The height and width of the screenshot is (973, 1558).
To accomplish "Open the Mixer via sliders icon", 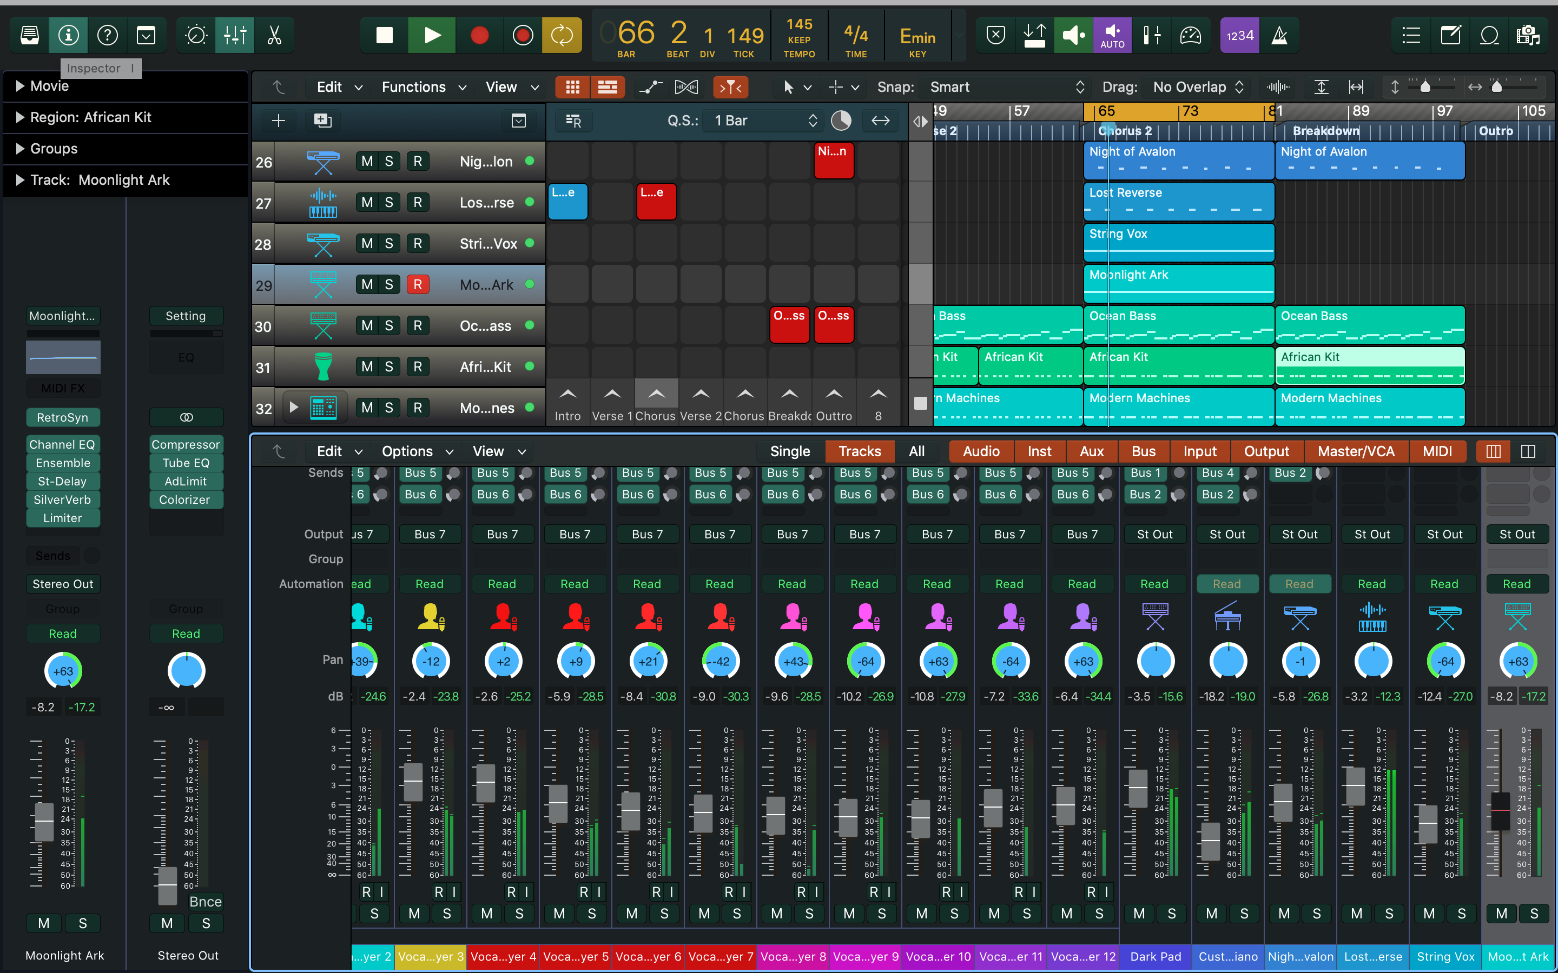I will [x=235, y=35].
